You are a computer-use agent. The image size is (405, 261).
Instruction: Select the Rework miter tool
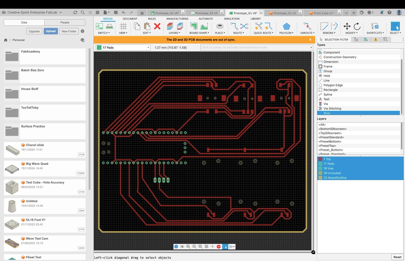pyautogui.click(x=324, y=26)
